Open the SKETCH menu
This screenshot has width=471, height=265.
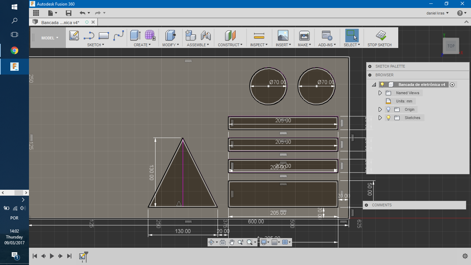tap(96, 45)
